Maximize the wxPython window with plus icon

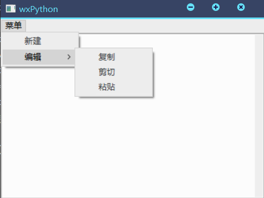pyautogui.click(x=216, y=7)
